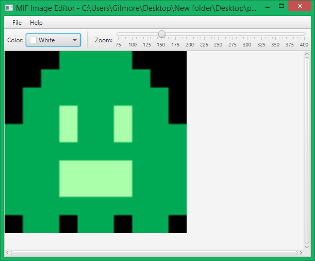Paint the light-green mouth rectangle

click(95, 178)
